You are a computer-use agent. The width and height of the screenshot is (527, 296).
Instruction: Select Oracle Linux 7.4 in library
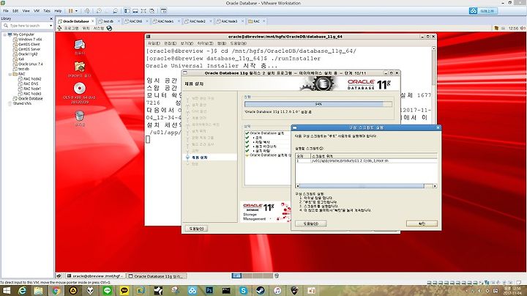tap(30, 64)
